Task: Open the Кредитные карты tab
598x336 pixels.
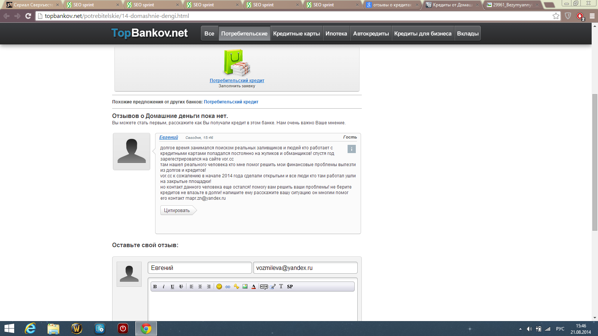Action: [x=297, y=33]
